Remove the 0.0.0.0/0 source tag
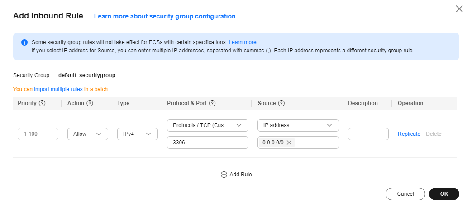Viewport: 472px width, 212px height. click(289, 143)
